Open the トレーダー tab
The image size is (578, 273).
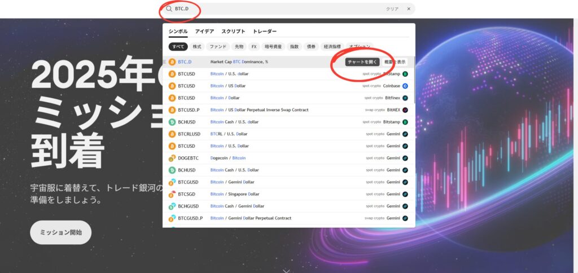pos(265,32)
